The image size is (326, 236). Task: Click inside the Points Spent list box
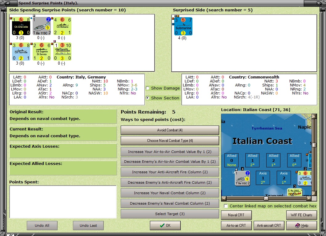pyautogui.click(x=63, y=202)
